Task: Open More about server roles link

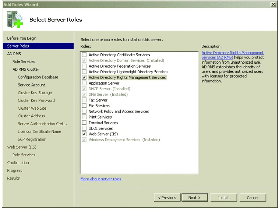Action: pyautogui.click(x=101, y=179)
